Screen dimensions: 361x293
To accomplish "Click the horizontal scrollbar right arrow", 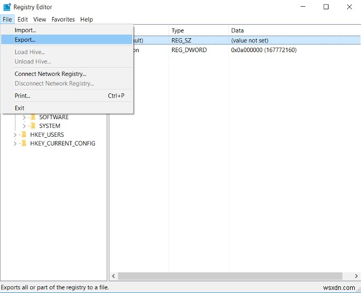I will [x=356, y=276].
